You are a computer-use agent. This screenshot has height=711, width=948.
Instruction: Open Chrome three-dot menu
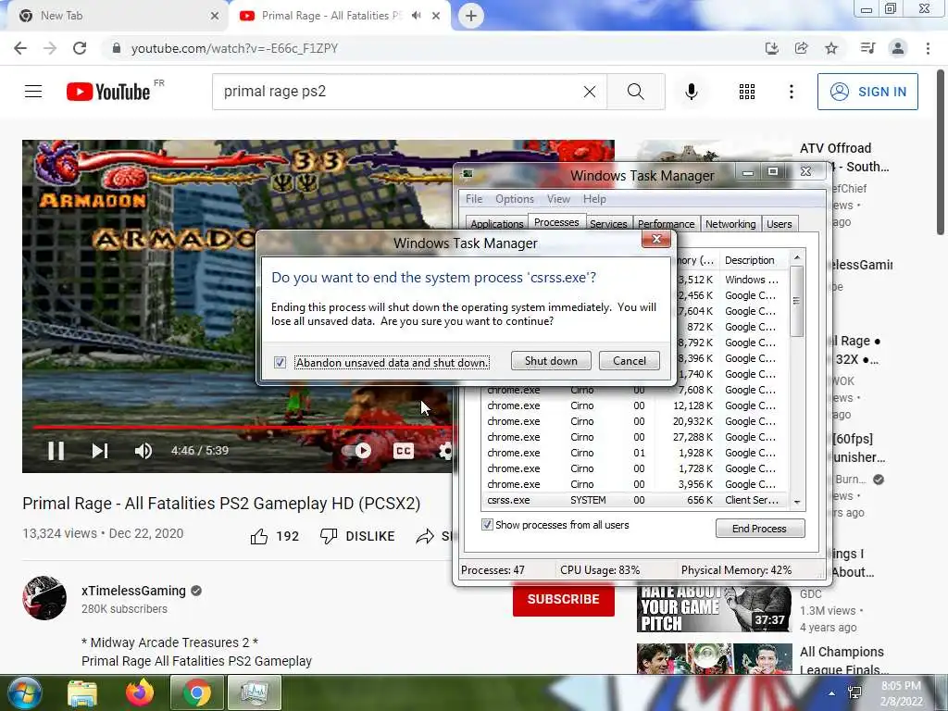pos(928,48)
